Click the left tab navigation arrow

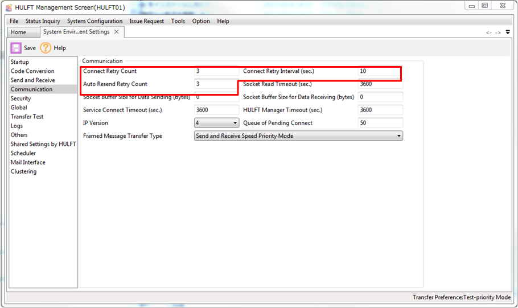pos(488,33)
